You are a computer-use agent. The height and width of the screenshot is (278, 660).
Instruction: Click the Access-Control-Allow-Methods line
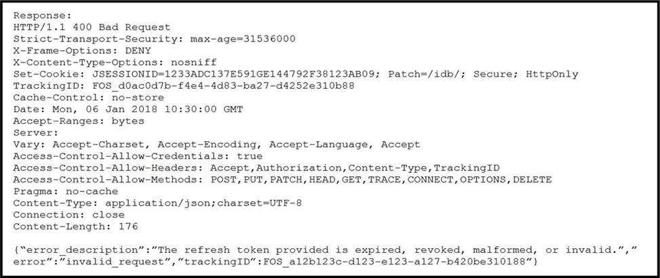(282, 179)
